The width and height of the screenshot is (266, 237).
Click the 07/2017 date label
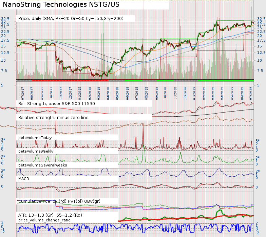point(22,93)
